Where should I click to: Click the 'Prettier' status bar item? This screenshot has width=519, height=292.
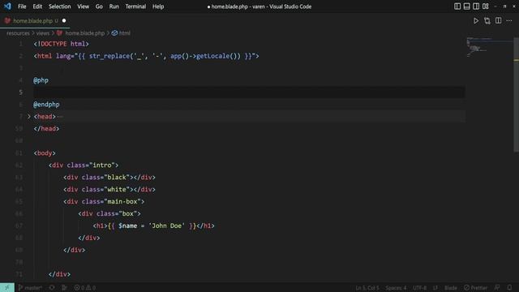coord(476,288)
